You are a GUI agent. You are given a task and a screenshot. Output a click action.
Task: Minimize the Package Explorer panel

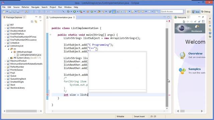pyautogui.click(x=36, y=17)
